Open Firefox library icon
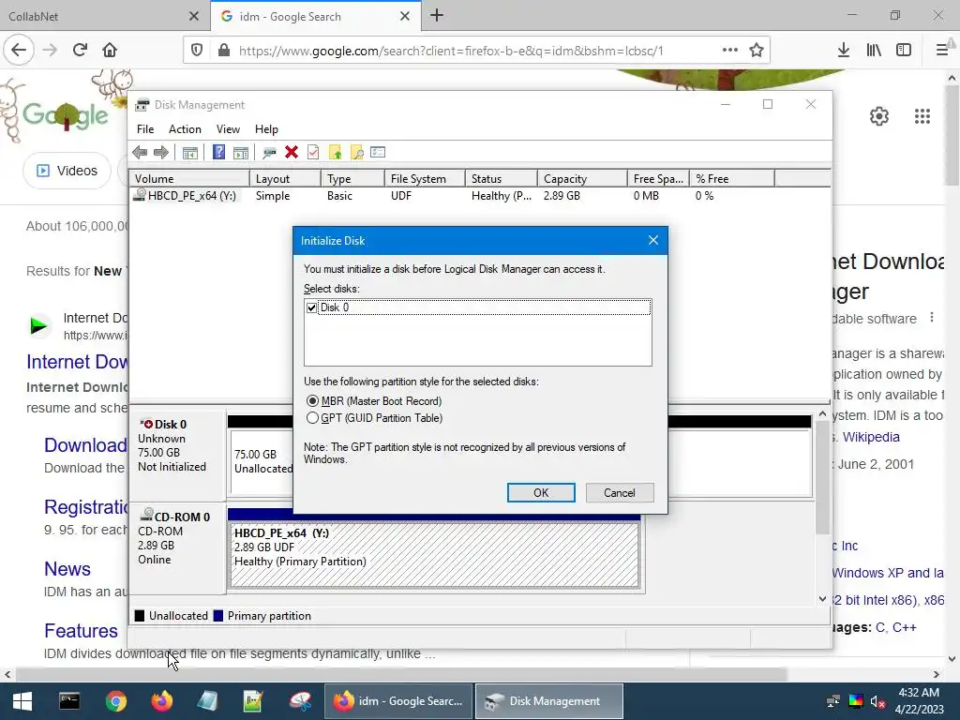Image resolution: width=960 pixels, height=720 pixels. (x=874, y=50)
